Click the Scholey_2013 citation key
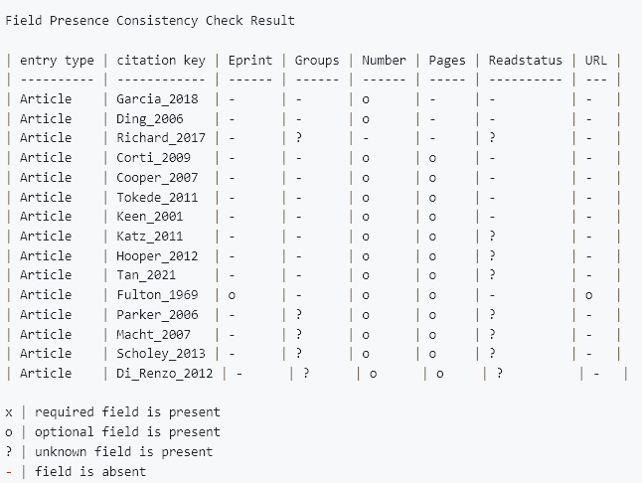Viewport: 642px width, 483px height. click(161, 354)
